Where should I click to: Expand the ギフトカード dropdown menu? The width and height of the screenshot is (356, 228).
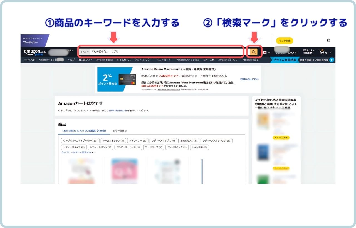(165, 60)
